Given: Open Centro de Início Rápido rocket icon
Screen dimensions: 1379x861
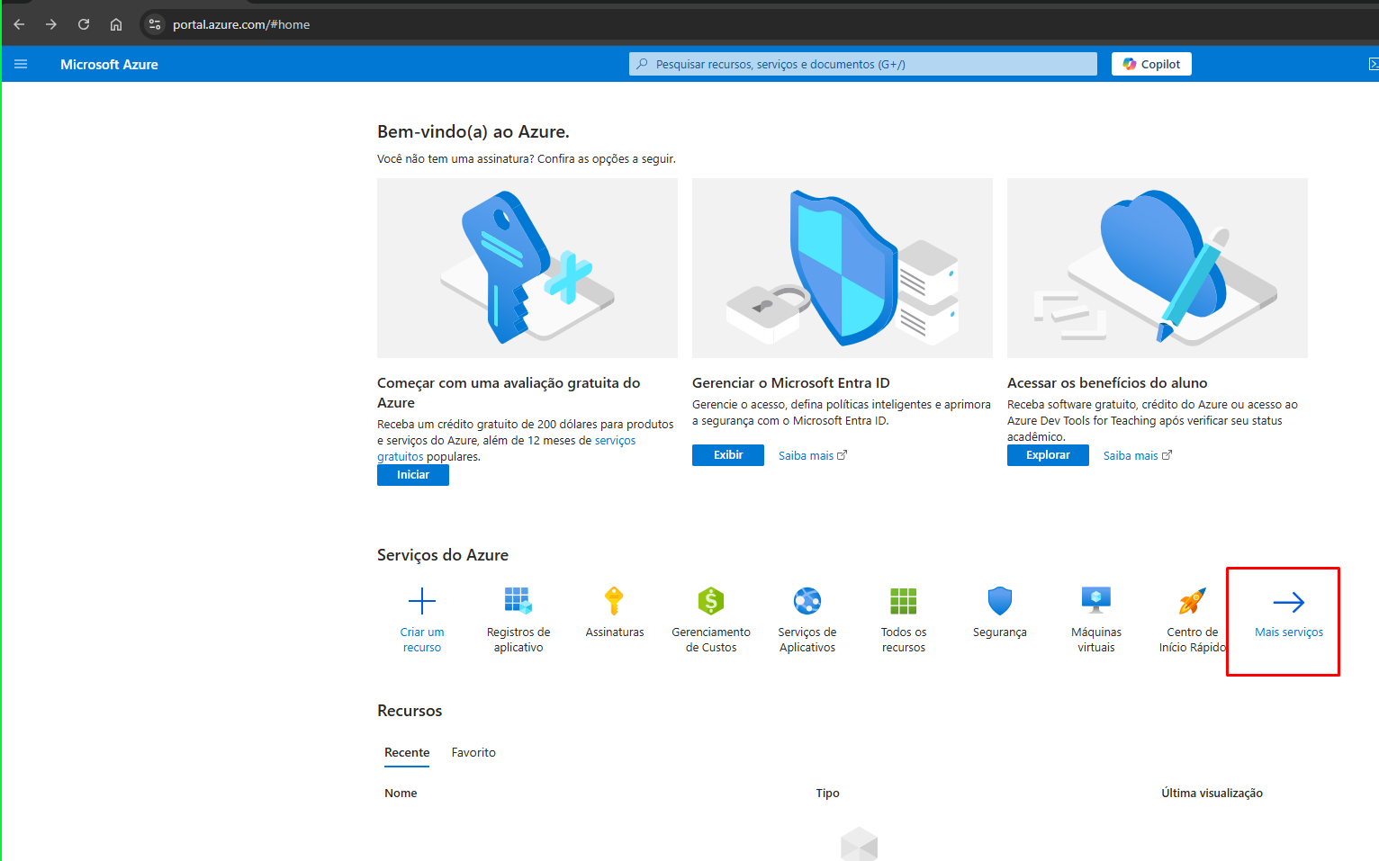Looking at the screenshot, I should click(x=1193, y=600).
